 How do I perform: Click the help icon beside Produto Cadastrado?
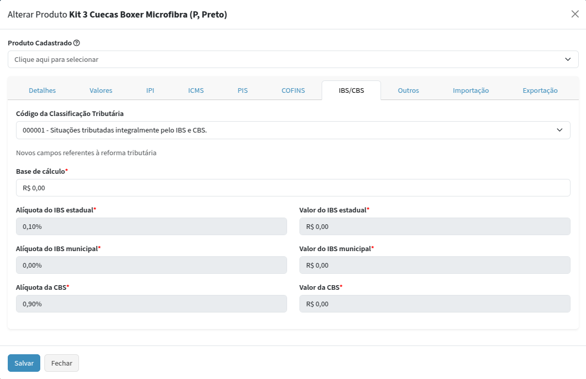click(76, 43)
